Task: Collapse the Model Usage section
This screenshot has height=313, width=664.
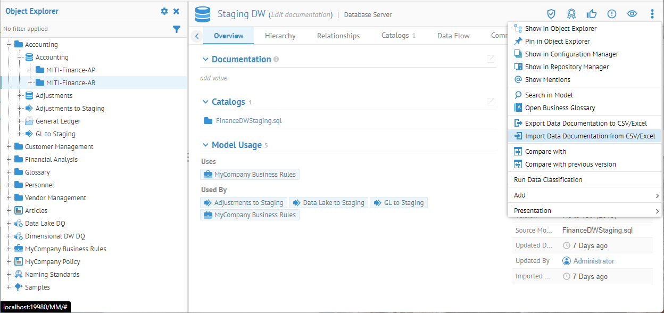Action: coord(205,145)
